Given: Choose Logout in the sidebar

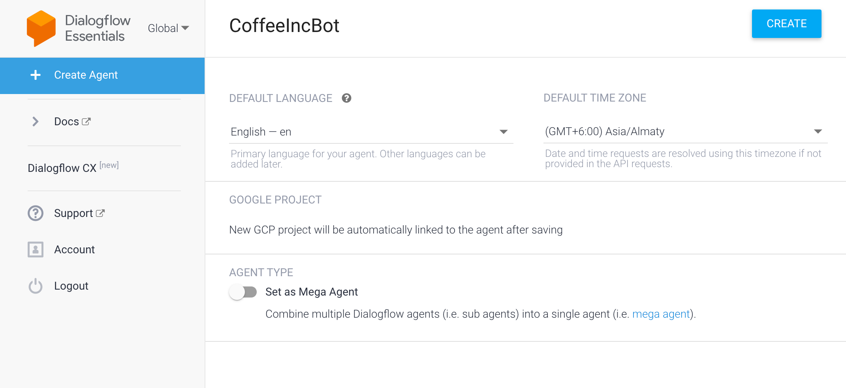Looking at the screenshot, I should pos(71,286).
